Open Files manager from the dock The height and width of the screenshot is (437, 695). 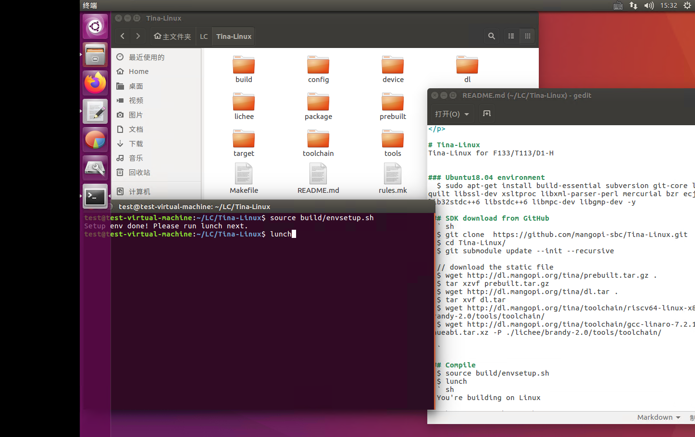pos(95,55)
